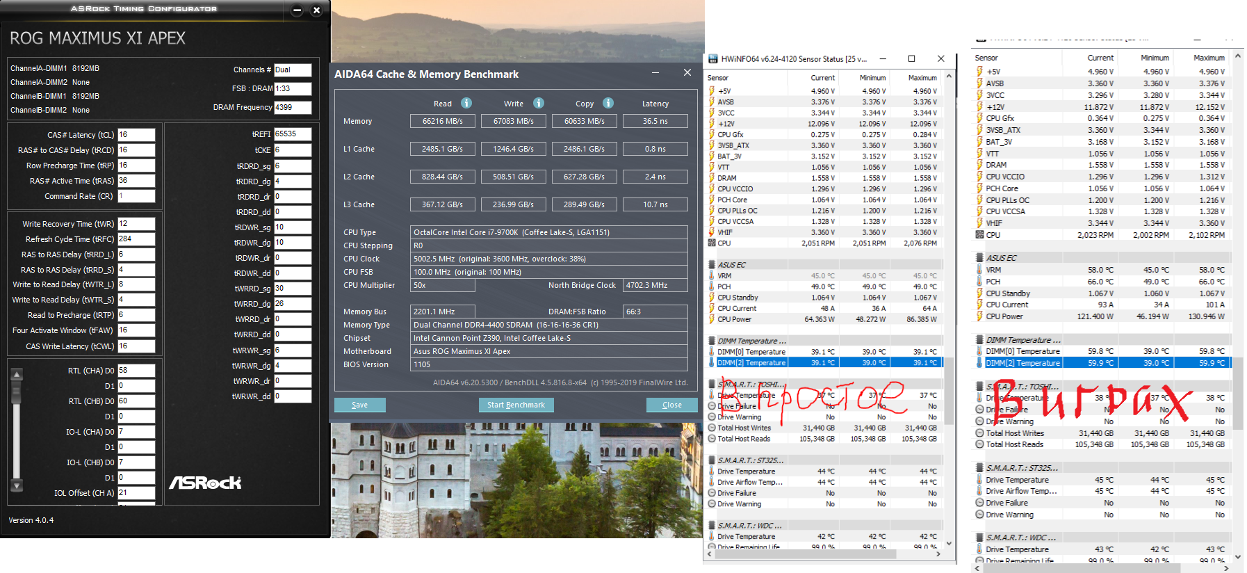Viewport: 1247px width, 573px height.
Task: Click thermometer icon beside DIMM[0] Temperature 59.8 °C
Action: (979, 351)
